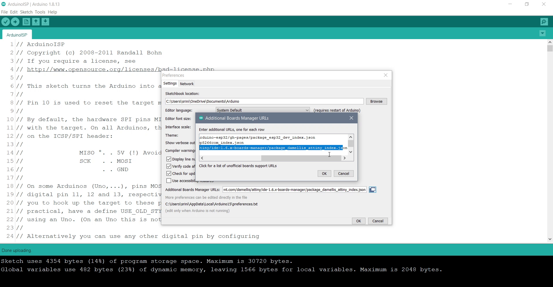Click the Arduino logo in the URLs dialog title

click(x=201, y=118)
